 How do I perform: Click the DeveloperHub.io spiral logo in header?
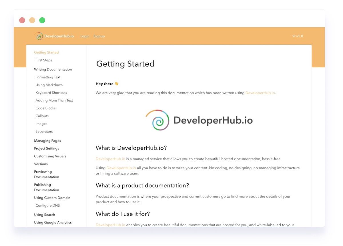(39, 36)
